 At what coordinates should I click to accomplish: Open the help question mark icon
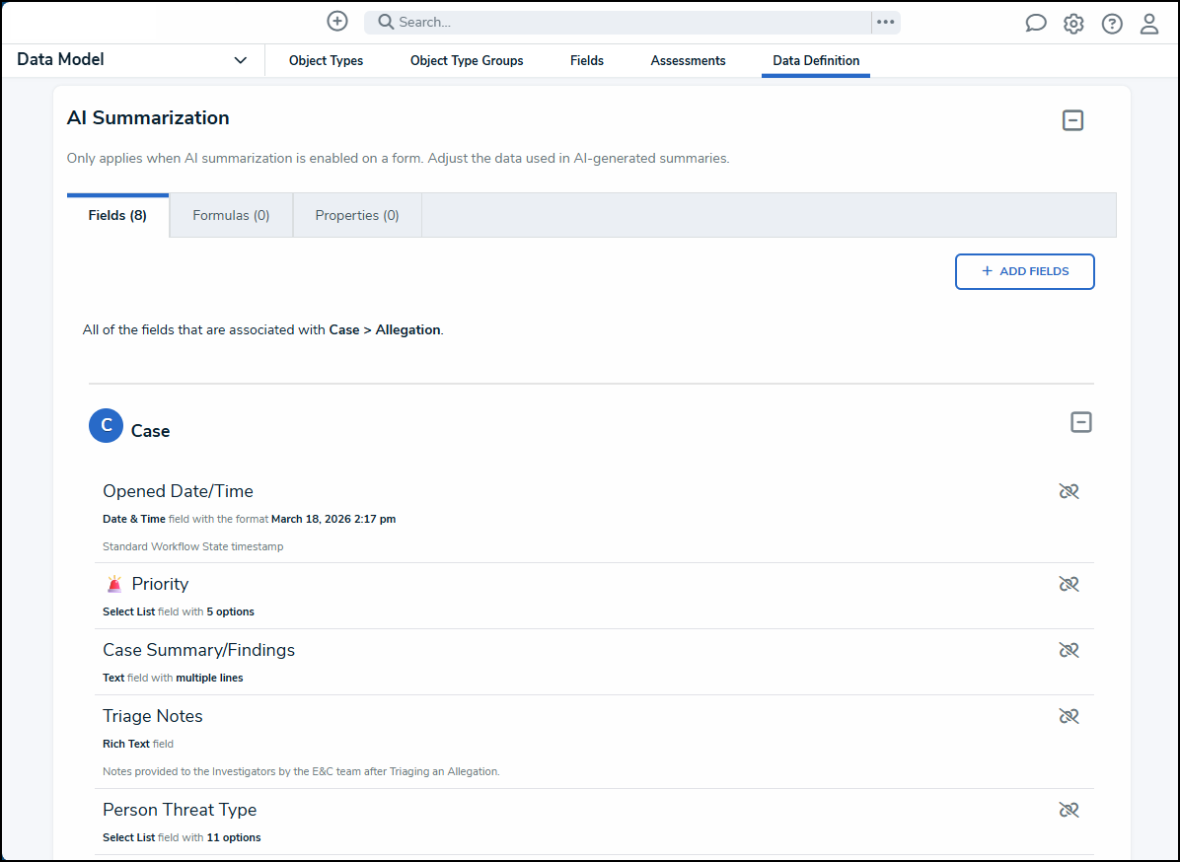[1112, 24]
